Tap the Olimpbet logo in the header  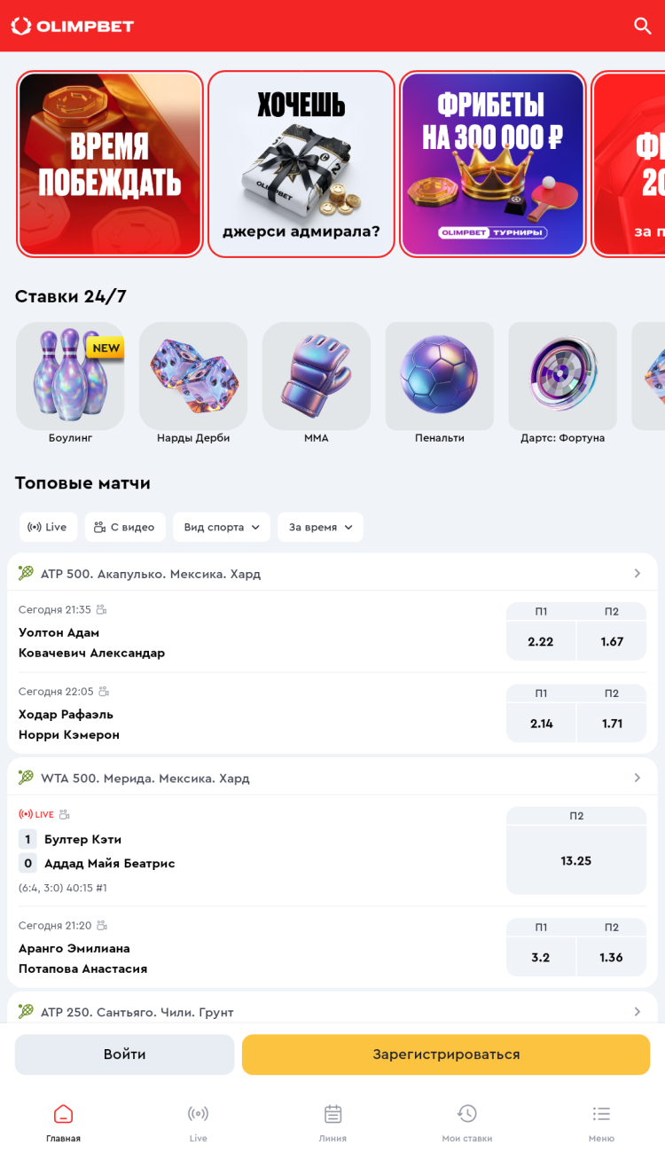point(73,26)
